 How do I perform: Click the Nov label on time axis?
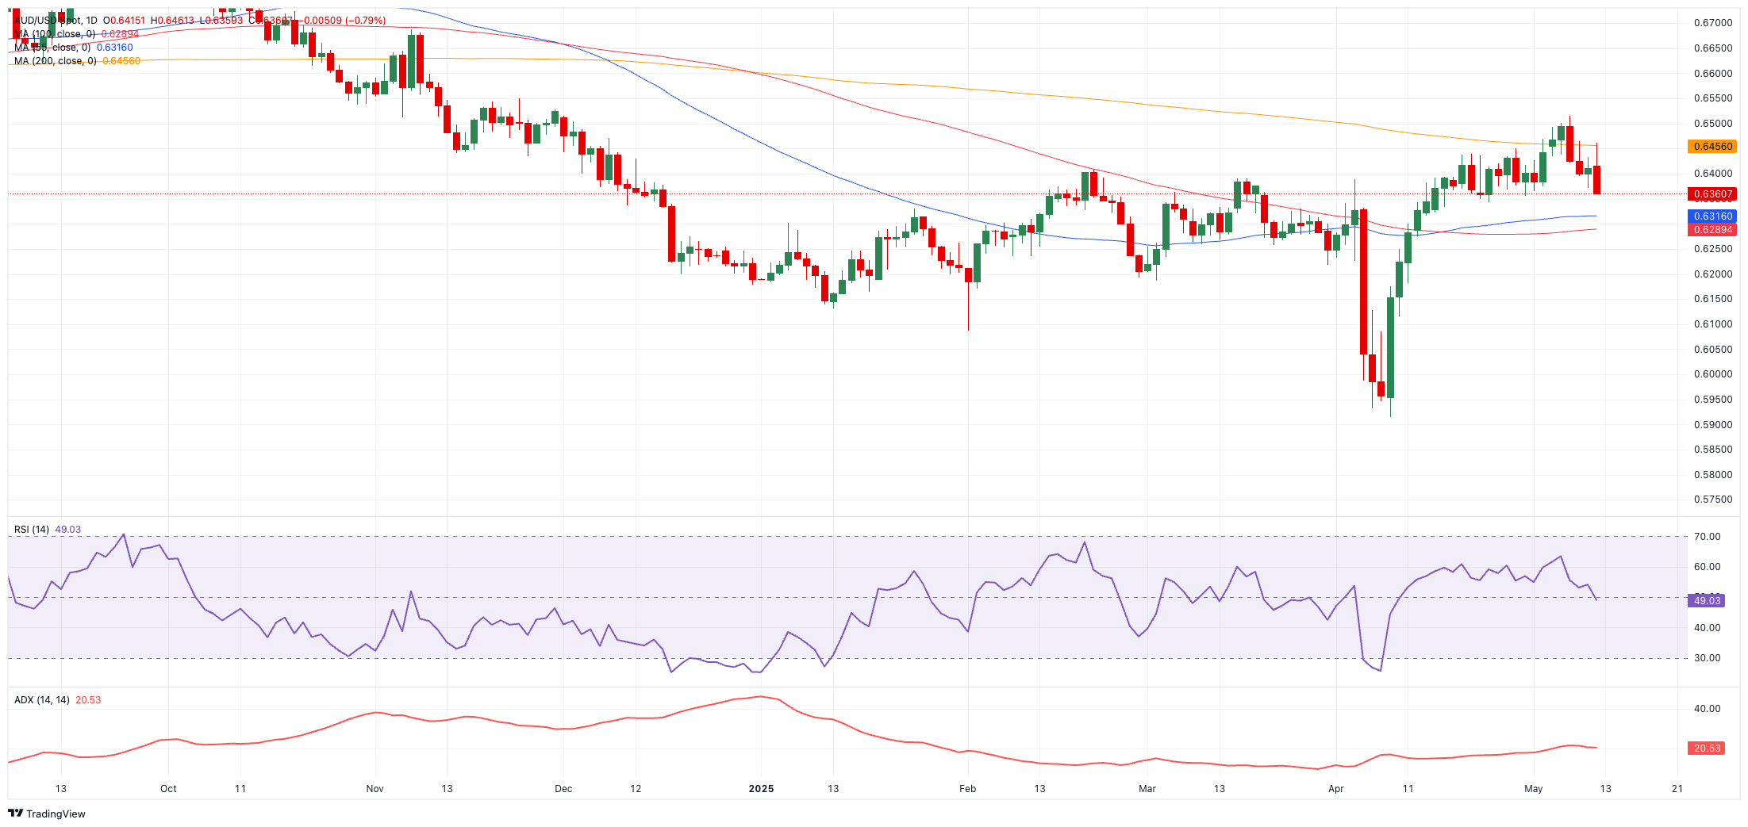click(x=375, y=789)
